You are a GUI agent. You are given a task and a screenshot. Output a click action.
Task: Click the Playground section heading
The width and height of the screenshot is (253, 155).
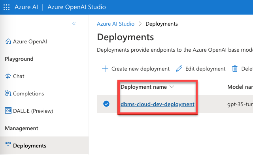pos(19,59)
